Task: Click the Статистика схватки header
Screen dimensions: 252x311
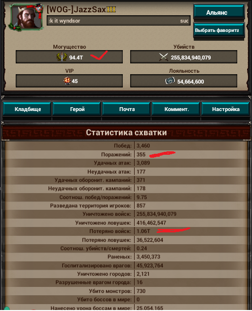Action: 126,133
